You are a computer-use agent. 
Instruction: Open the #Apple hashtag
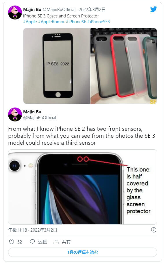30,22
